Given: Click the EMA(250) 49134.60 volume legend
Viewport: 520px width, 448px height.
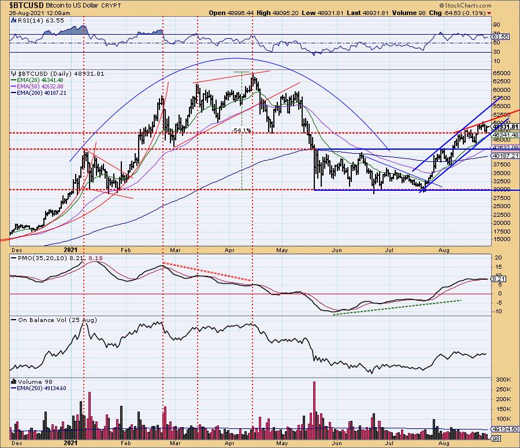Looking at the screenshot, I should click(42, 388).
